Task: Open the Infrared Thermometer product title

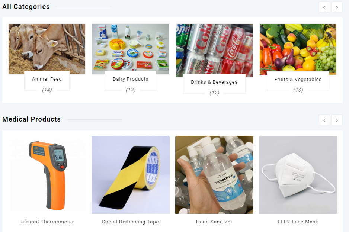Action: click(x=47, y=222)
